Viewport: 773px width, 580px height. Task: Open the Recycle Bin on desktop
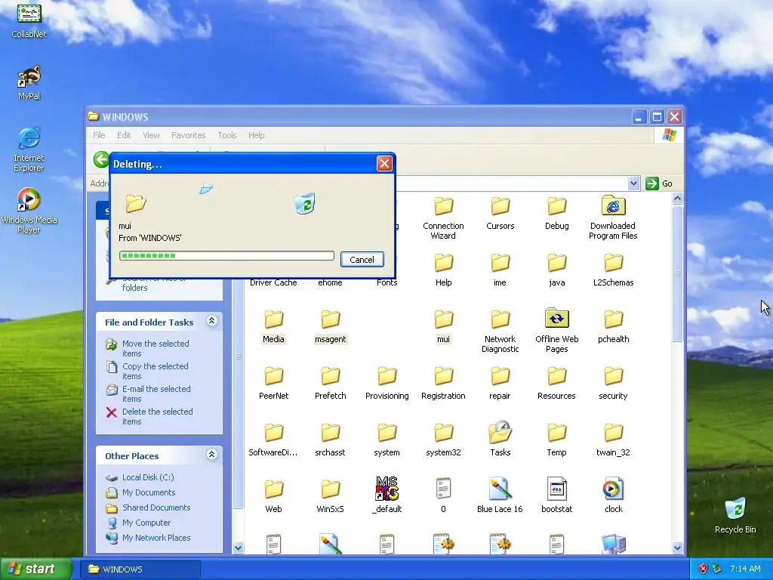(735, 516)
